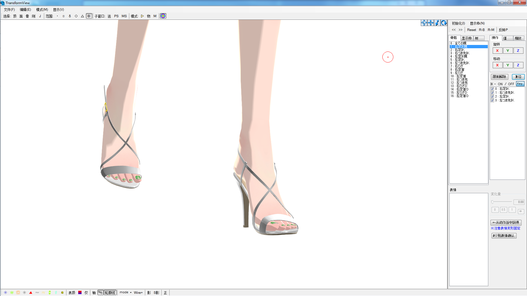
Task: Toggle the pale cyan capsule display icon
Action: click(56, 292)
